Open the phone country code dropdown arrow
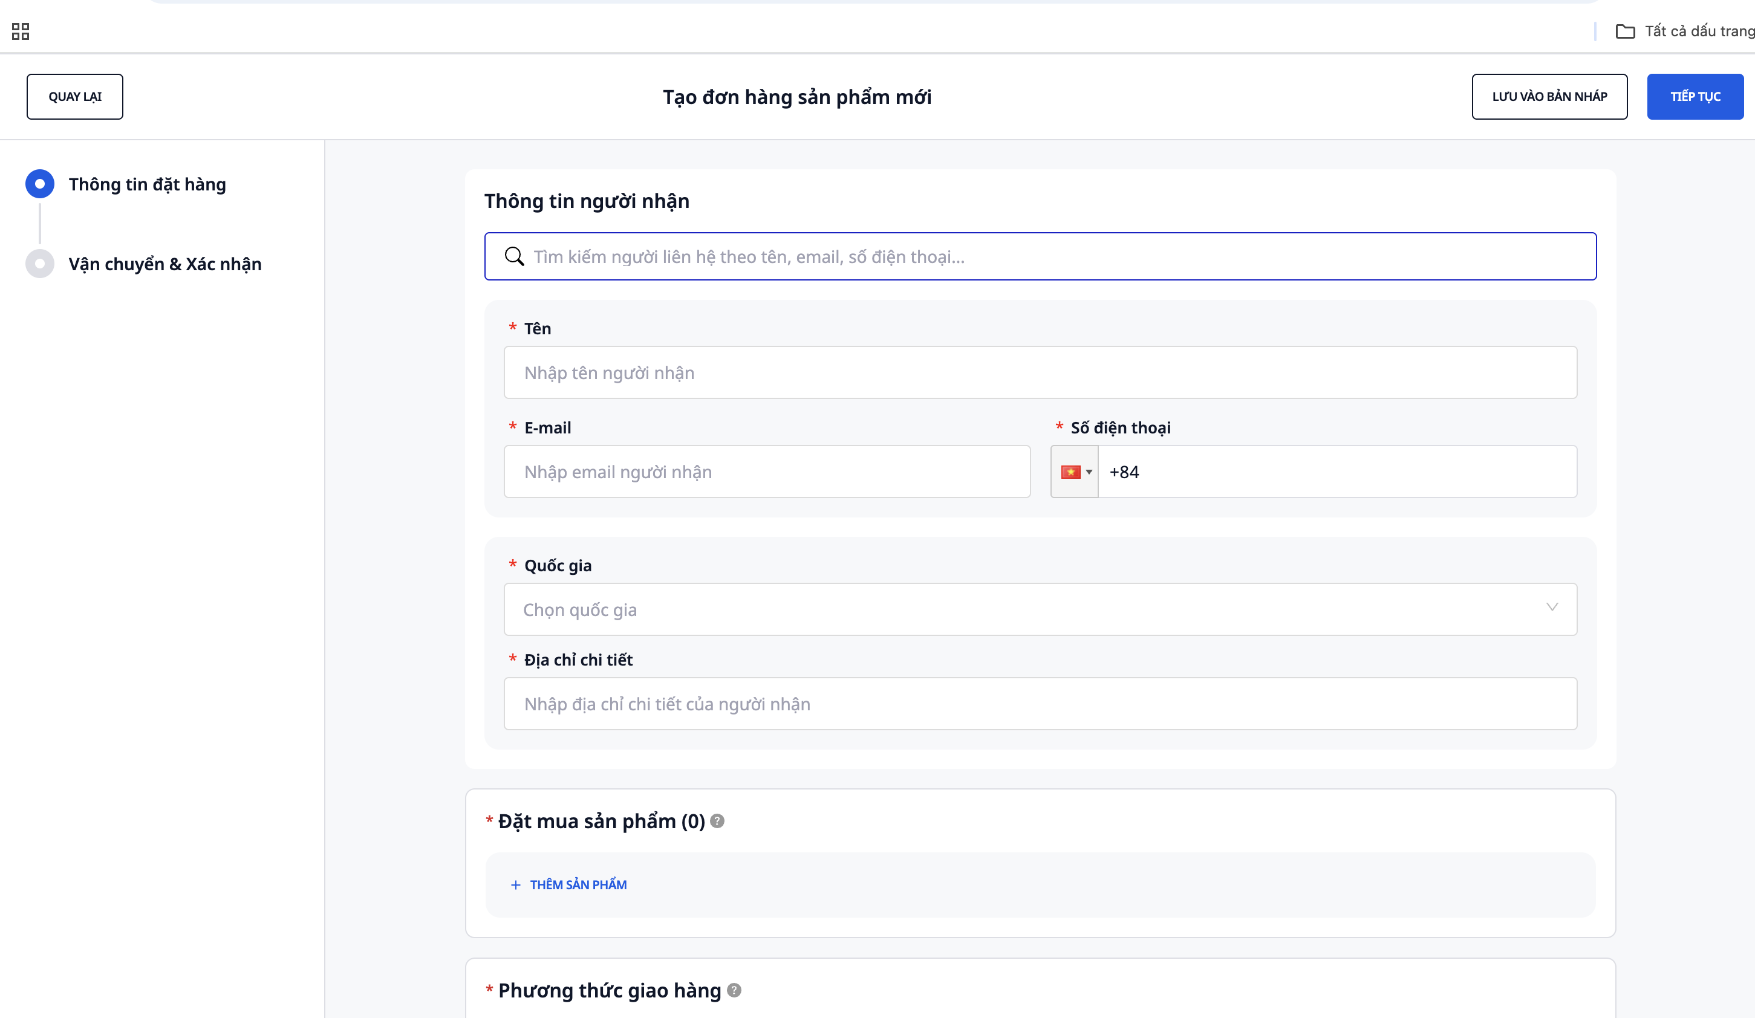1755x1018 pixels. click(1089, 472)
